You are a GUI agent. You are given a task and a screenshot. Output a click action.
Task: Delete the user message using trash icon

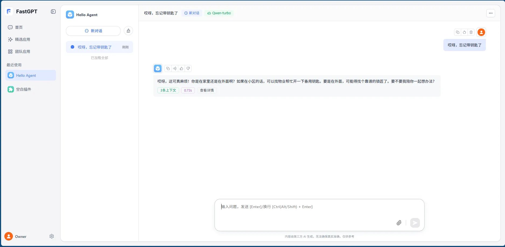(471, 32)
